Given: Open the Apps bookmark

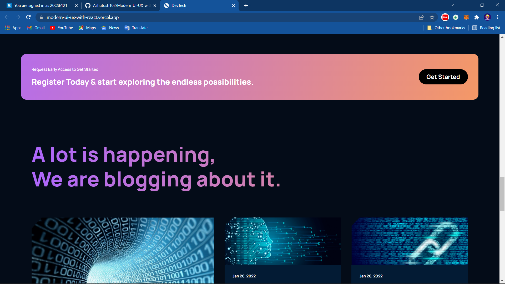Looking at the screenshot, I should point(13,28).
